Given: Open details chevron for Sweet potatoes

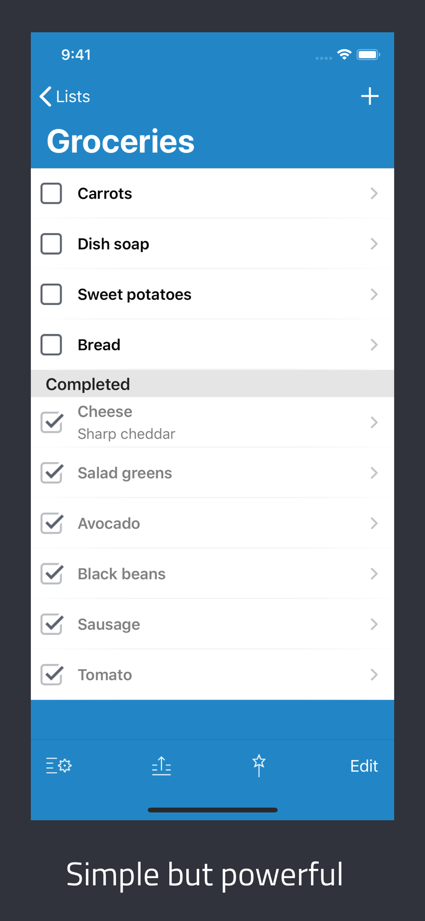Looking at the screenshot, I should pyautogui.click(x=374, y=294).
